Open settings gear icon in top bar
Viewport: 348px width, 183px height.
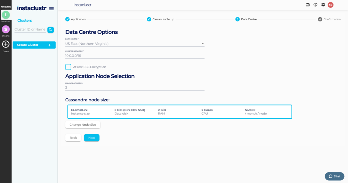[x=323, y=5]
